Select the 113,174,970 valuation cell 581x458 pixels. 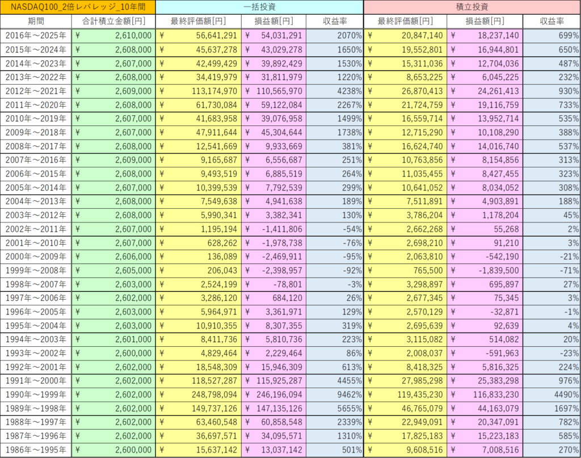(x=198, y=91)
